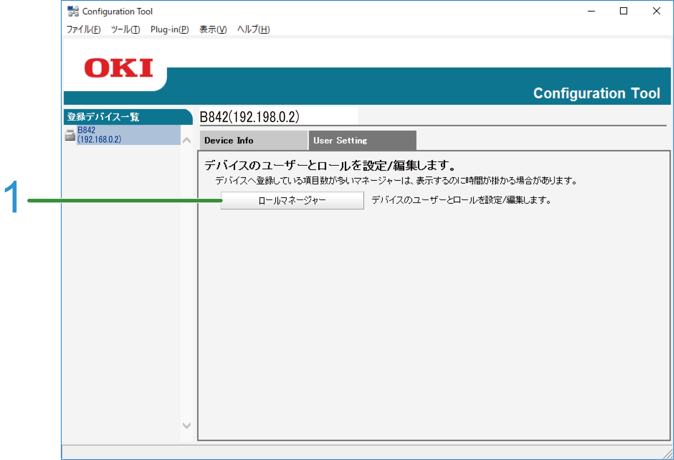
Task: Select the printer icon next to B842 device
Action: pyautogui.click(x=70, y=135)
